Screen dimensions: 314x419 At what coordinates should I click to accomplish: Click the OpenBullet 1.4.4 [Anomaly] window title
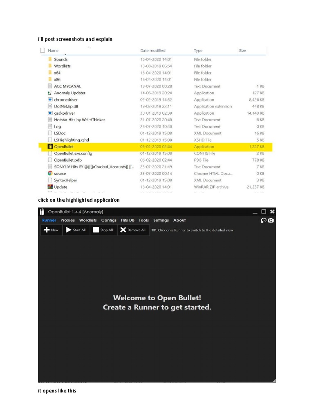(x=76, y=212)
